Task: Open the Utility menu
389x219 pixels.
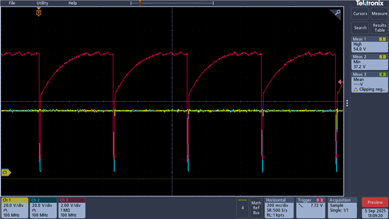Action: coord(42,3)
